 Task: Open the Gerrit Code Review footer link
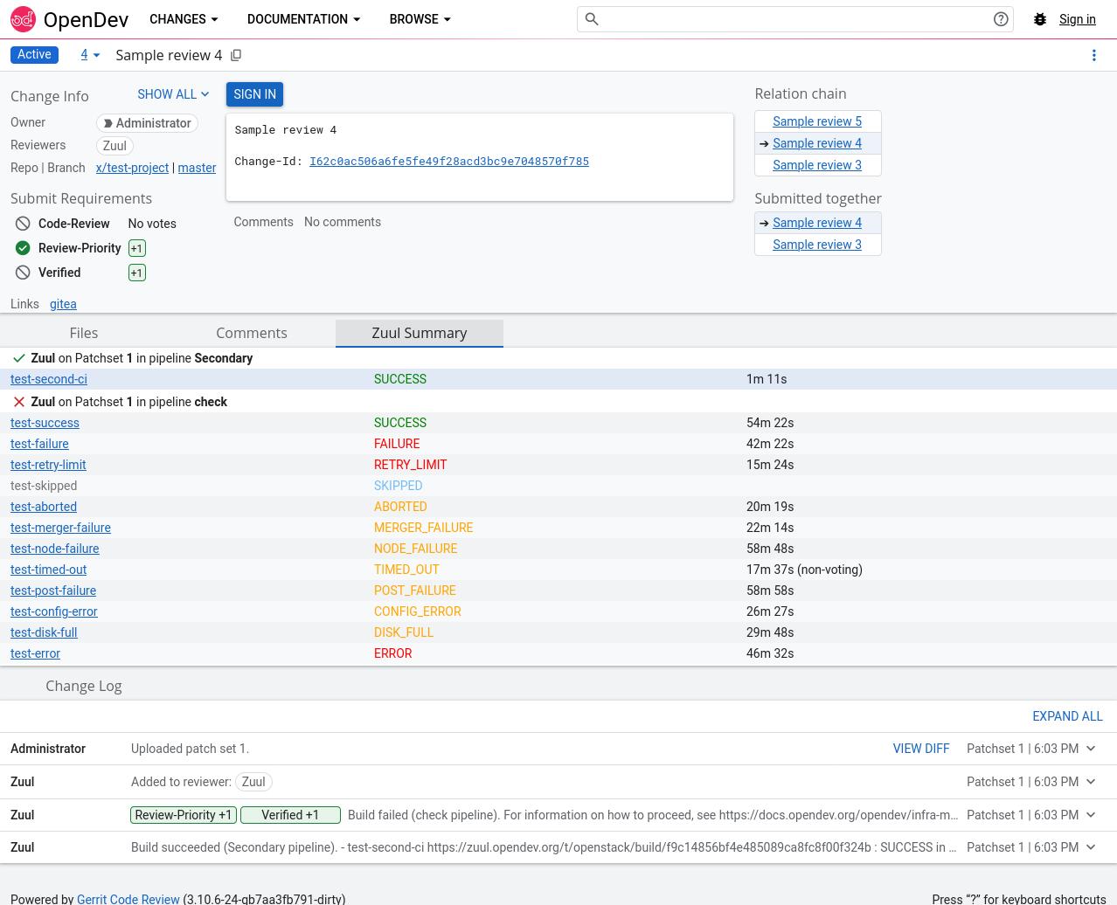128,899
